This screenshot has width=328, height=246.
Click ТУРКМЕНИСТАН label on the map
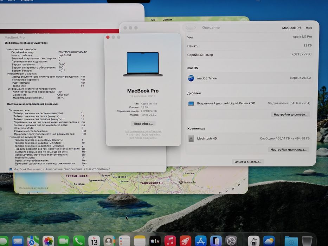(x=78, y=176)
